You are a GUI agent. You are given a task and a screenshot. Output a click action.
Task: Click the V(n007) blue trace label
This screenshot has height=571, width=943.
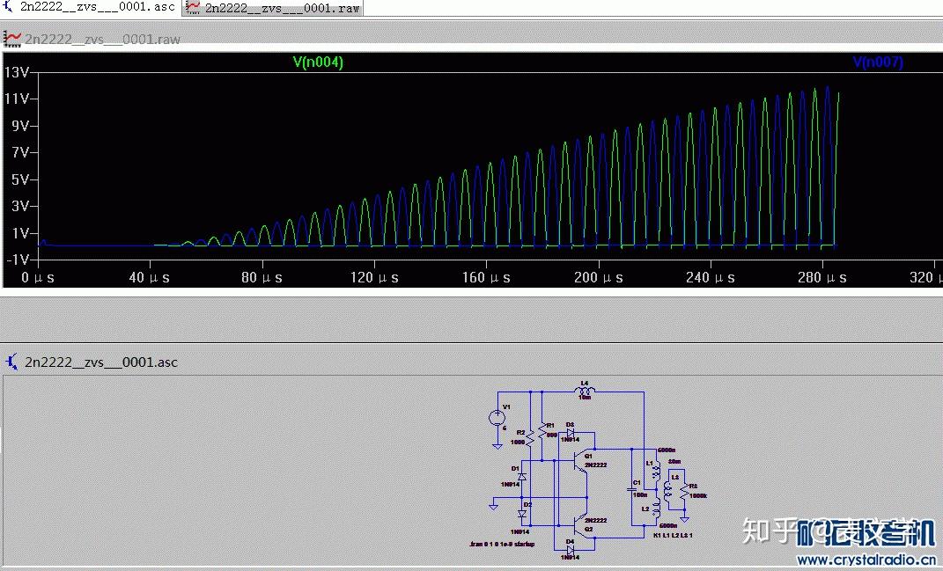coord(878,62)
